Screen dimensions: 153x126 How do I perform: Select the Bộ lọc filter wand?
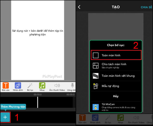click(30, 87)
